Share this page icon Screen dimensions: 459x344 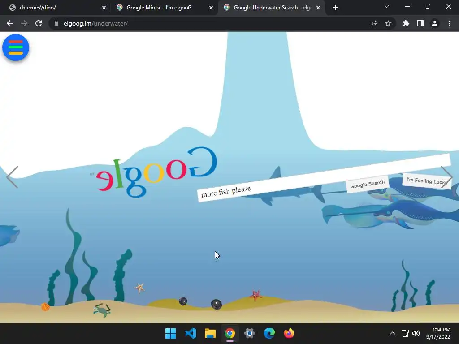[x=374, y=24]
